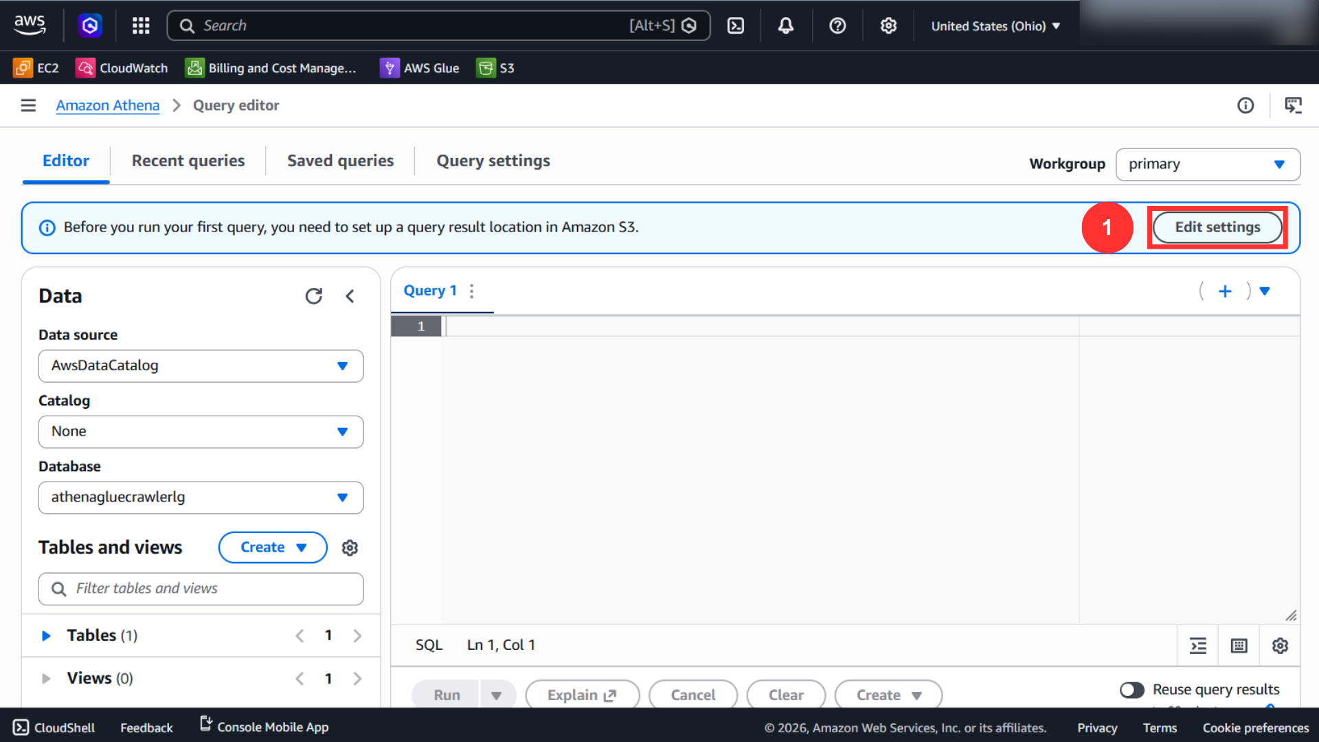Open the Catalog dropdown showing None
The width and height of the screenshot is (1319, 742).
pos(201,432)
